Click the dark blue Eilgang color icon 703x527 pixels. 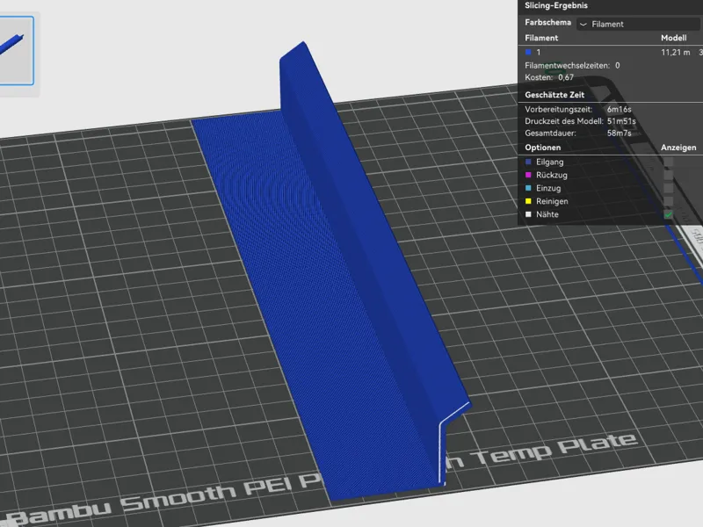point(528,162)
